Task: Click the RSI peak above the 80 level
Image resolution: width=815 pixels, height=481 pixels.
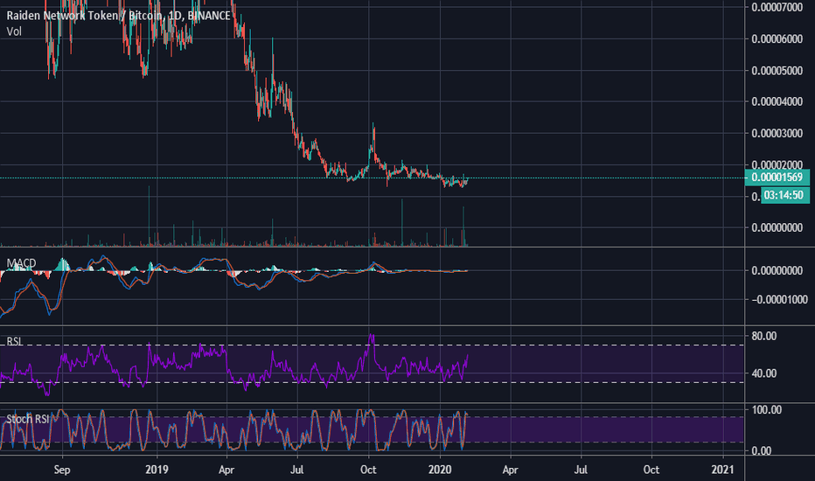Action: (371, 338)
